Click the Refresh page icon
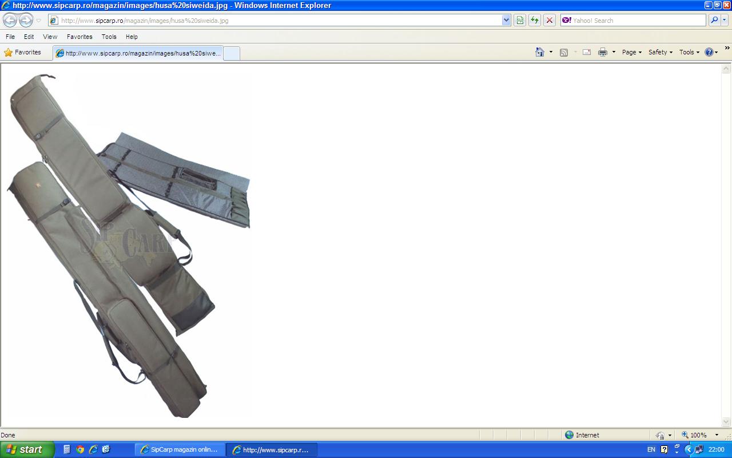732x458 pixels. click(x=535, y=21)
